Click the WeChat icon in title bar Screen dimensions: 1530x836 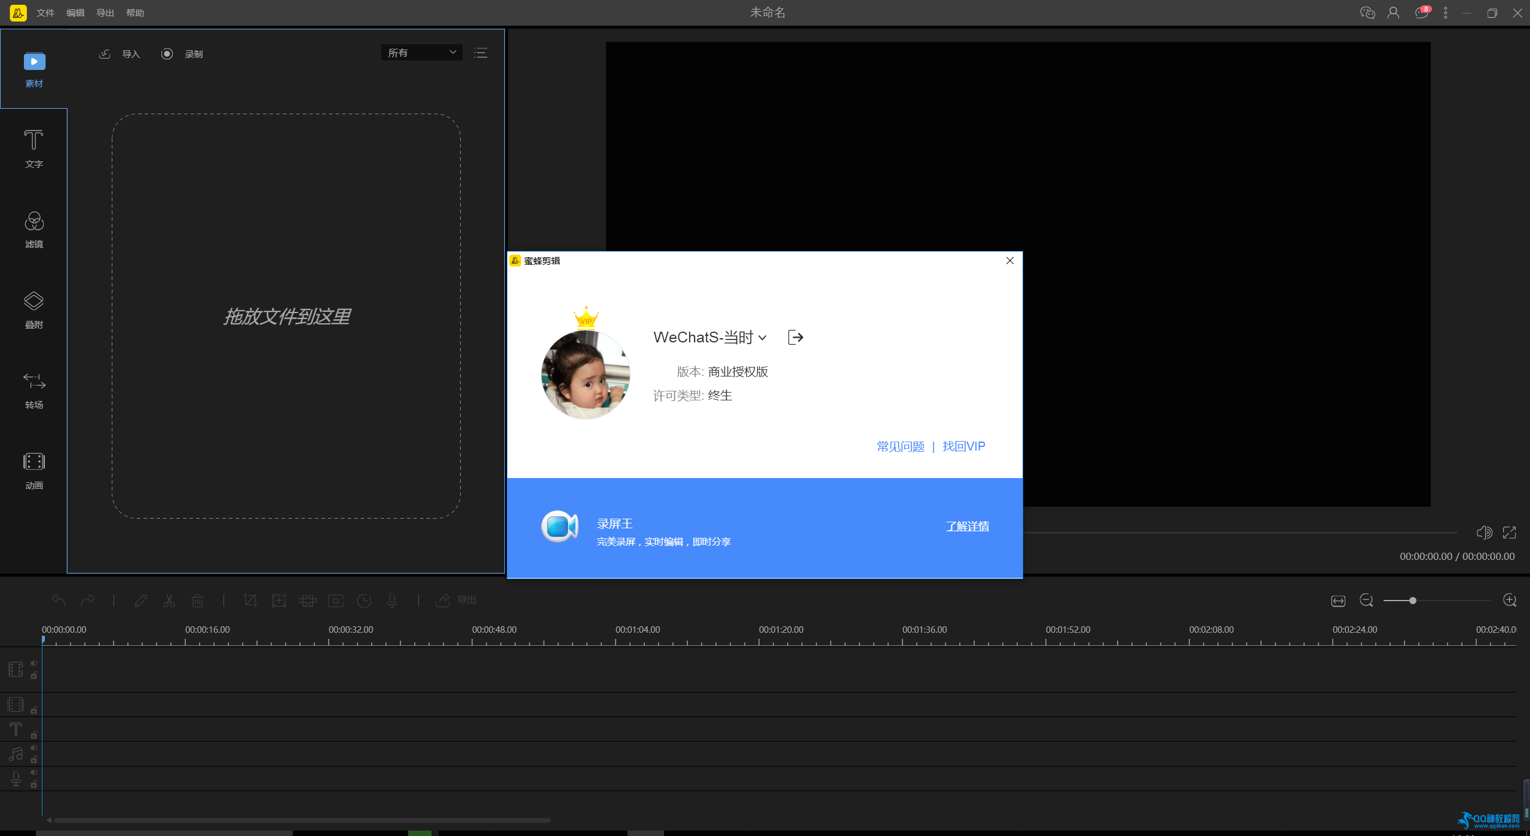[1367, 13]
